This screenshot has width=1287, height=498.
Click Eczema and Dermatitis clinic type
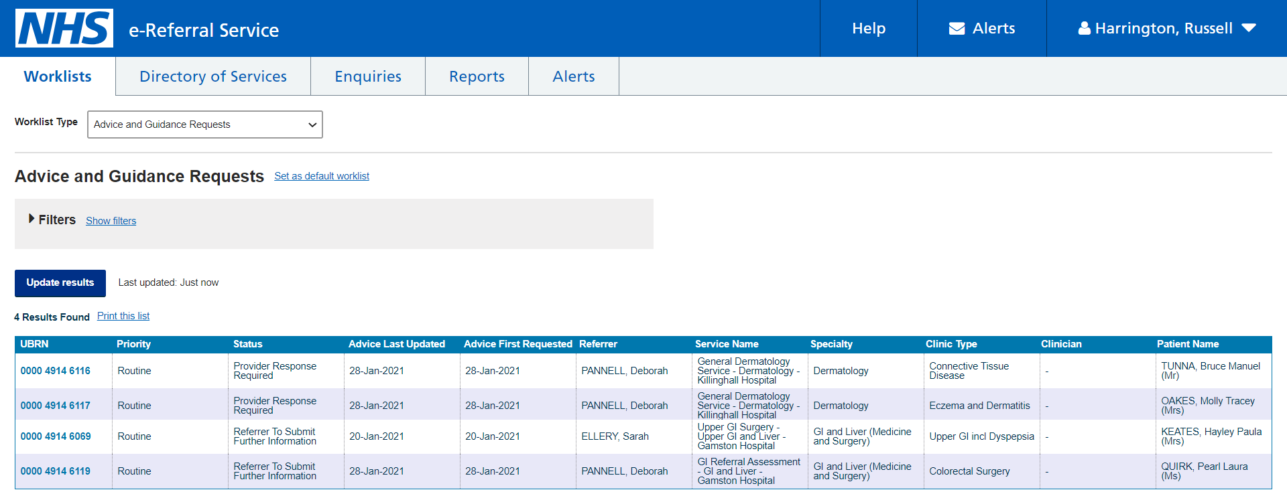pyautogui.click(x=979, y=406)
